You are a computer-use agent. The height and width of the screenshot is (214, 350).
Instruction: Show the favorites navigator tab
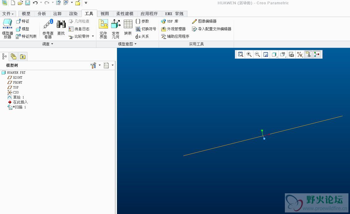click(23, 57)
